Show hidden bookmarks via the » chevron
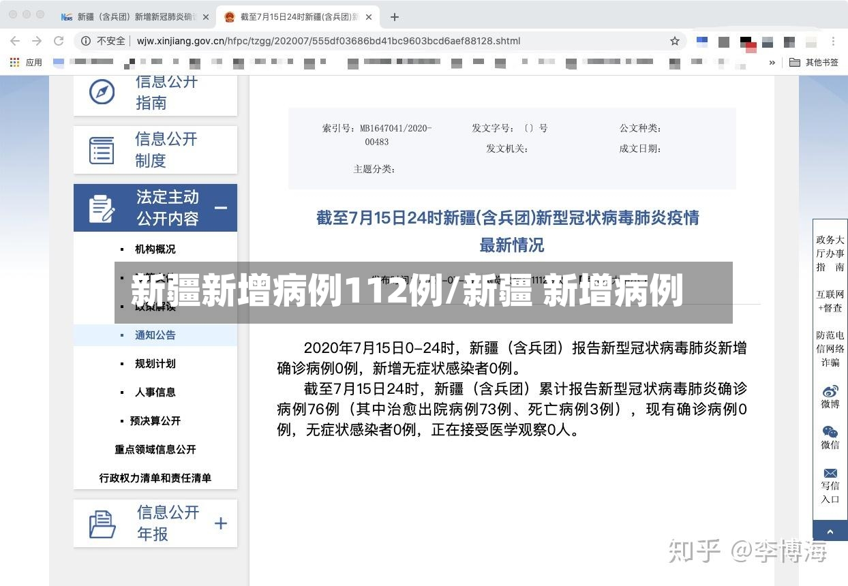Screen dimensions: 848x586 pyautogui.click(x=772, y=62)
